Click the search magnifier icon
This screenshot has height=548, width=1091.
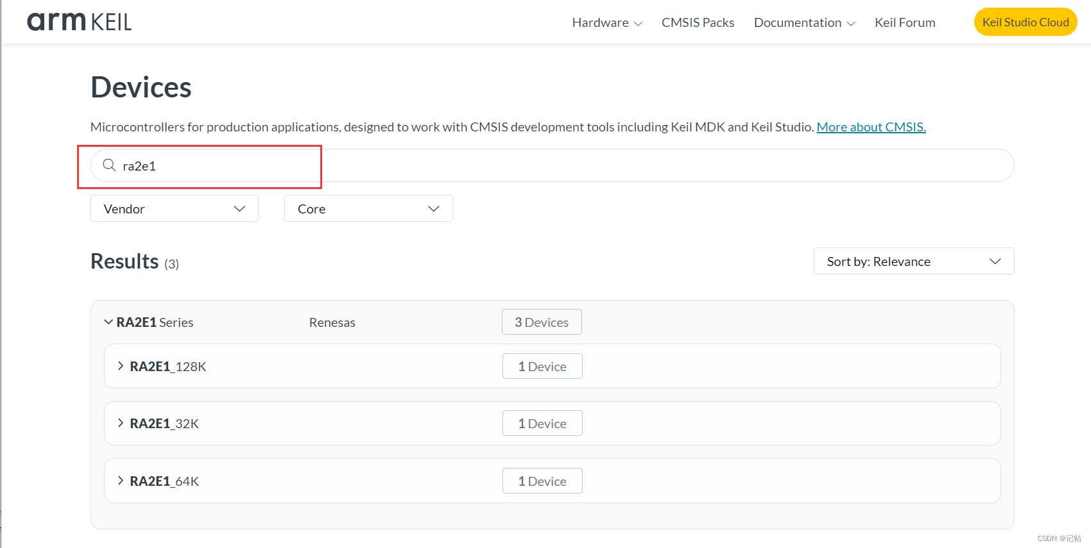[x=110, y=165]
